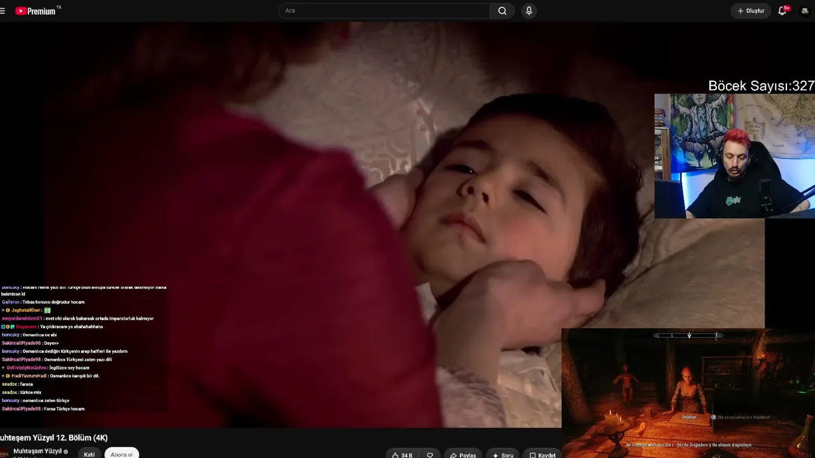Open the account avatar menu

(805, 11)
